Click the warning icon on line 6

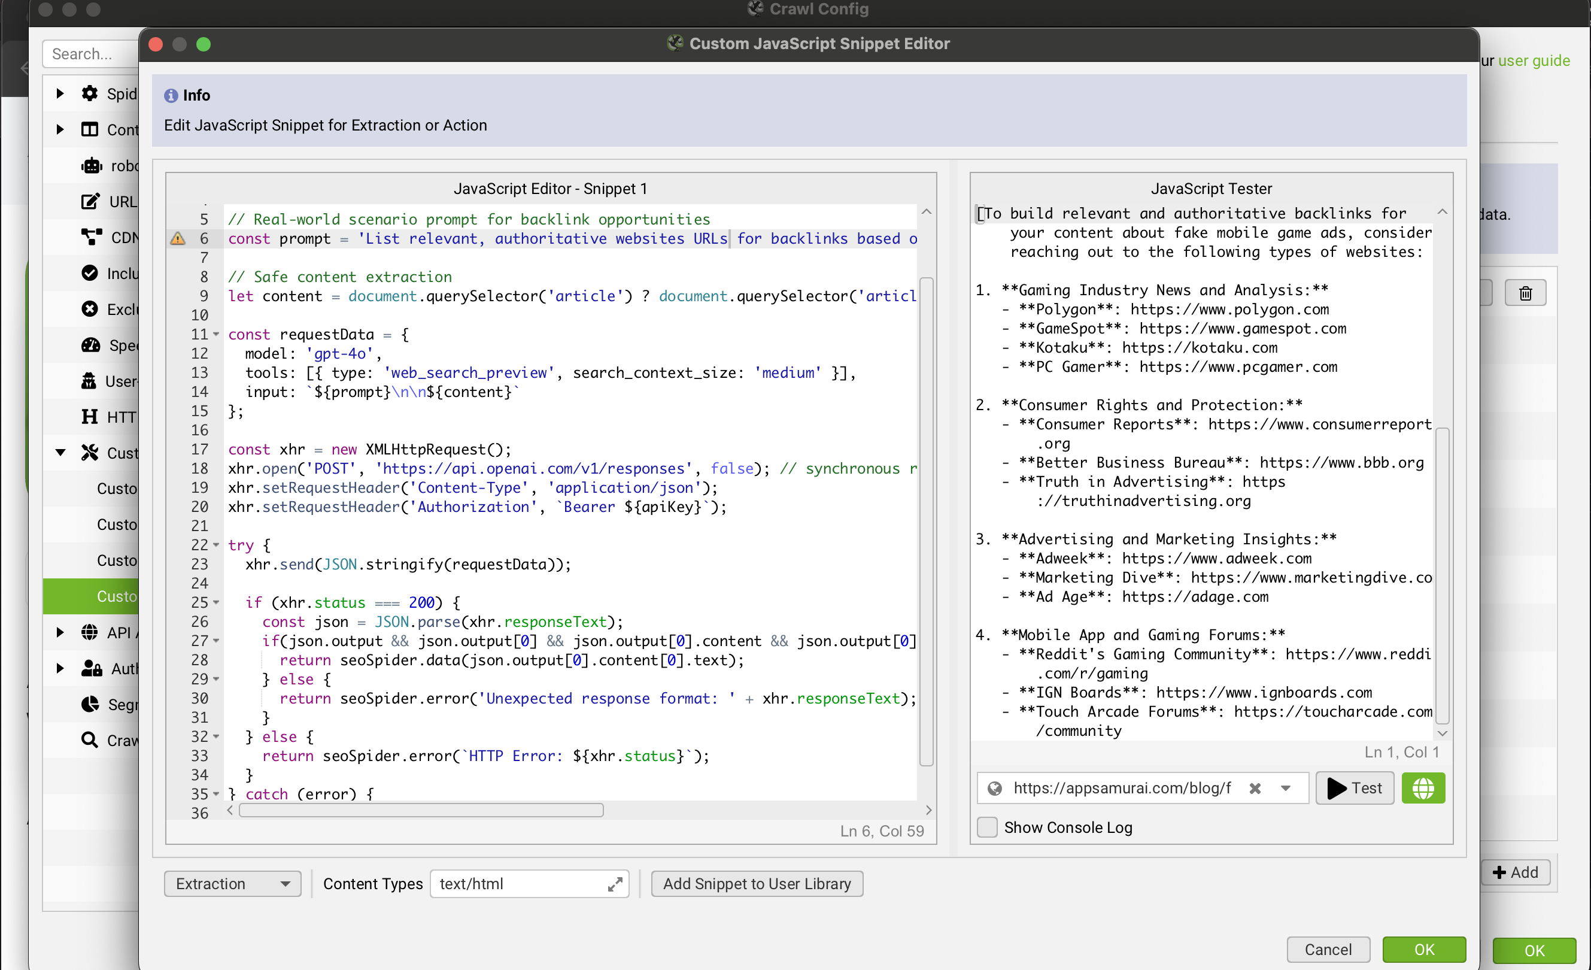[178, 239]
